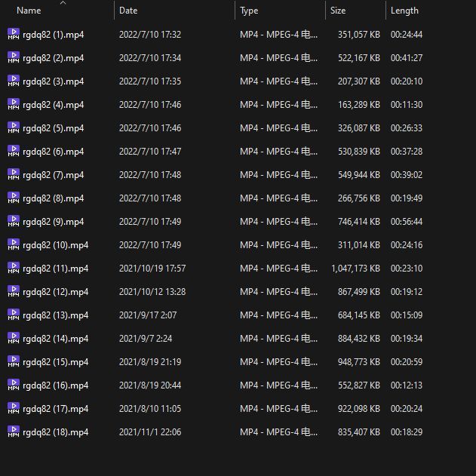Click the file icon beside rgdq82 (5).mp4
This screenshot has width=476, height=476.
[x=14, y=127]
